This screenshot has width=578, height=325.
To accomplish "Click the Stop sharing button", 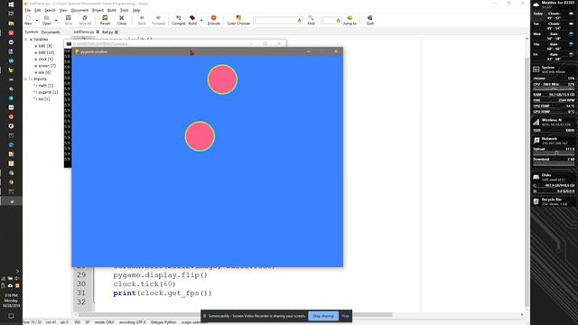I will point(323,316).
